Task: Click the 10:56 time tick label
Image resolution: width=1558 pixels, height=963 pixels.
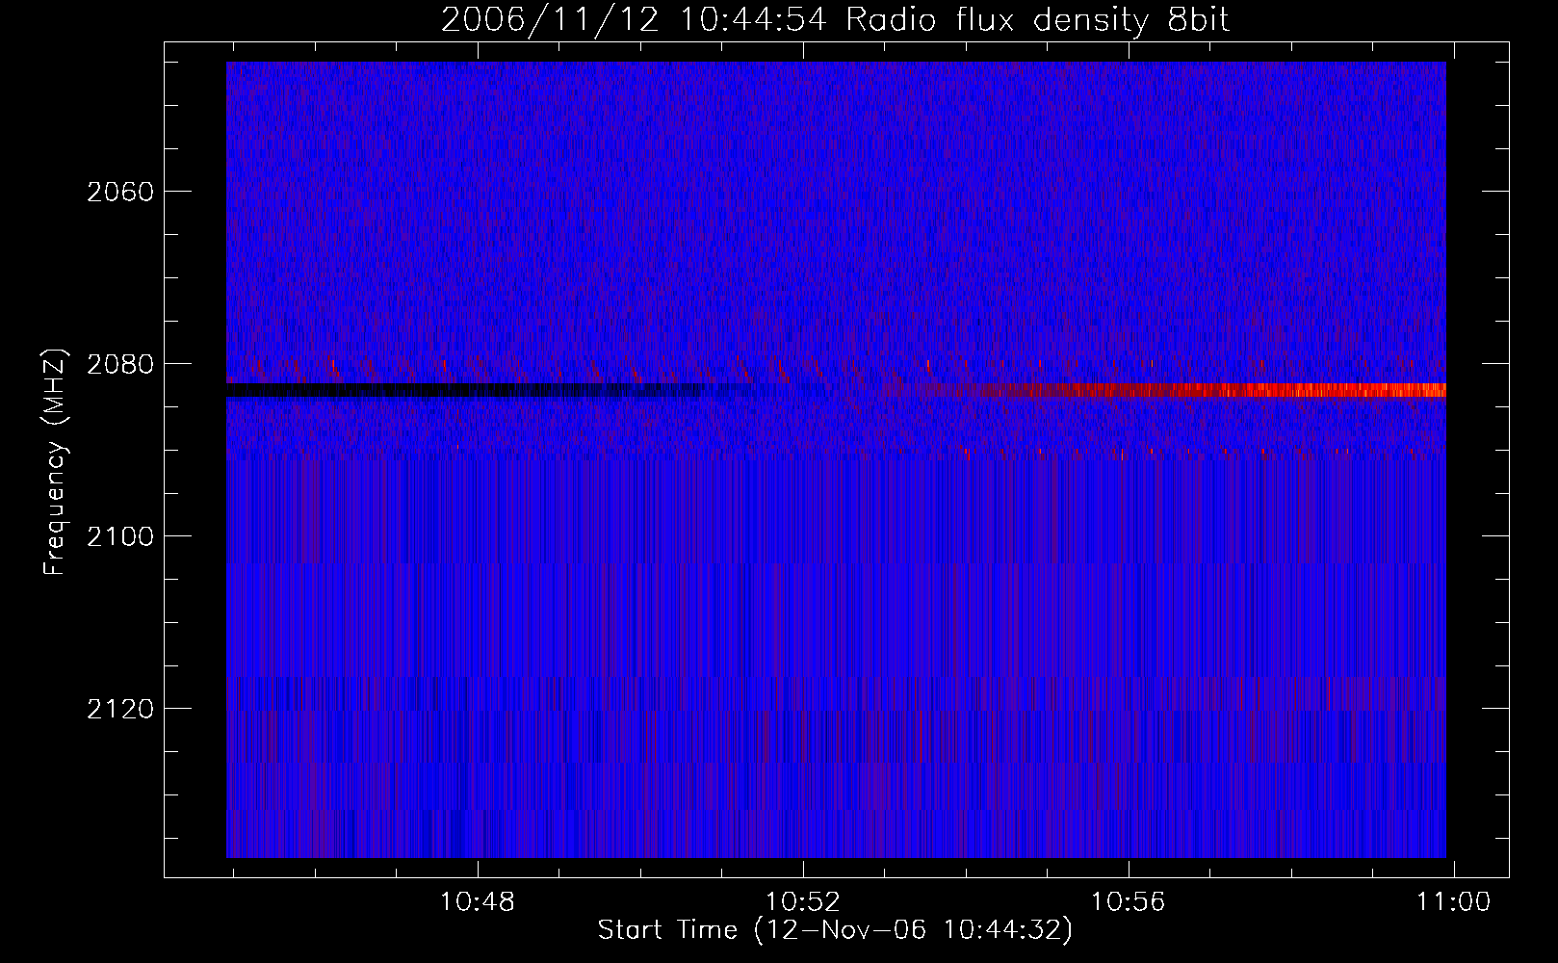Action: [1128, 902]
